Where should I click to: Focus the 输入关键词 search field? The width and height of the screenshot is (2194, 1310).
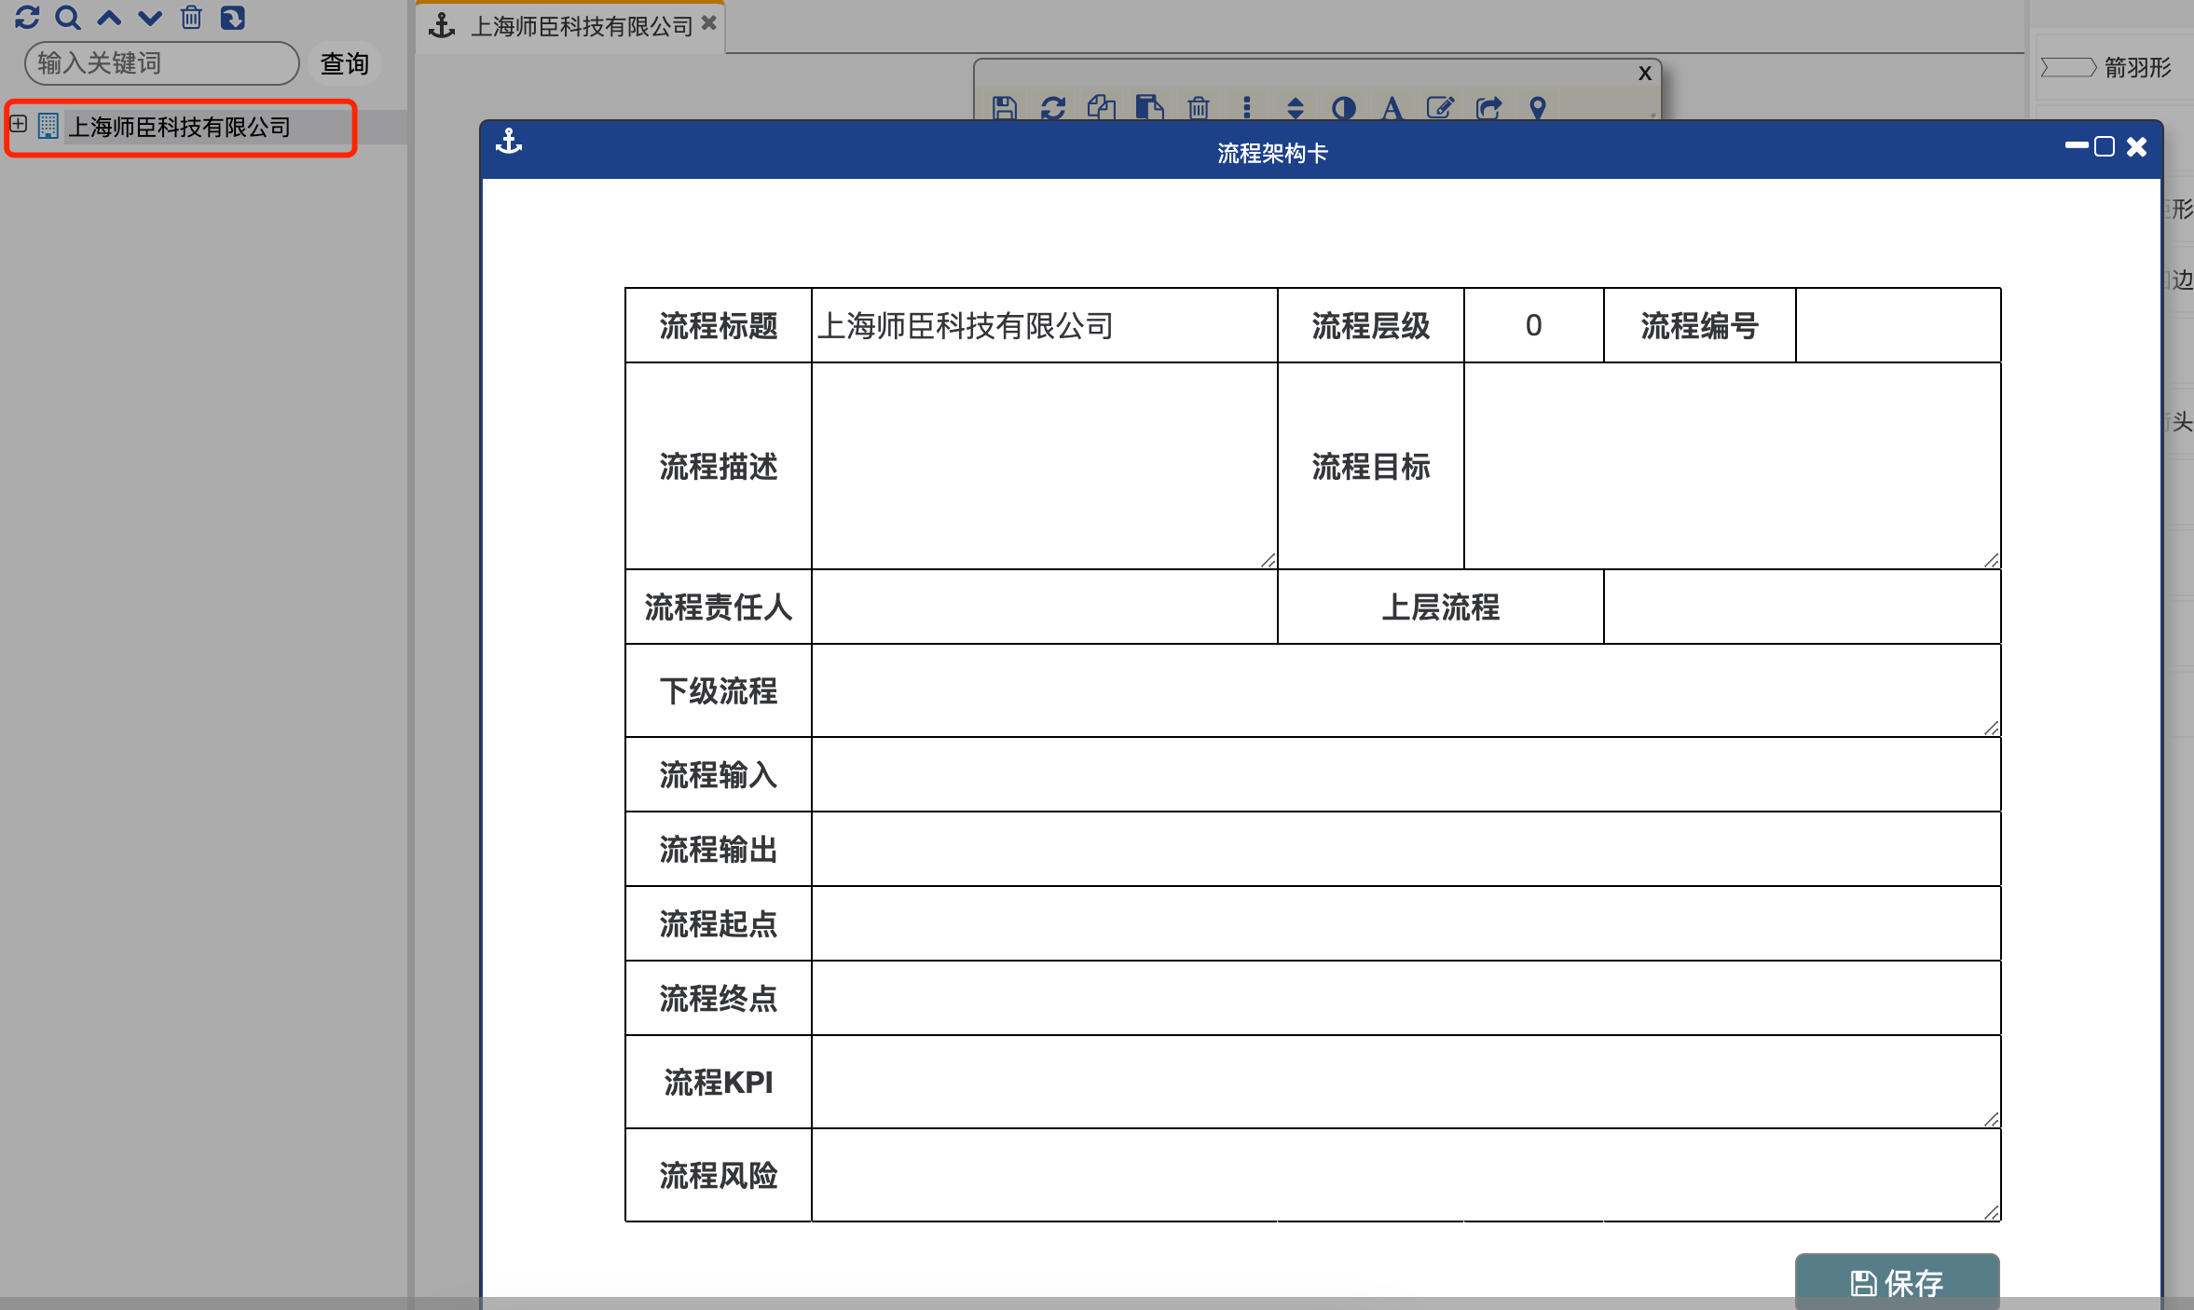tap(160, 63)
